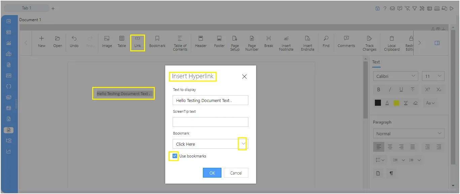
Task: Toggle Italic formatting
Action: 390,90
